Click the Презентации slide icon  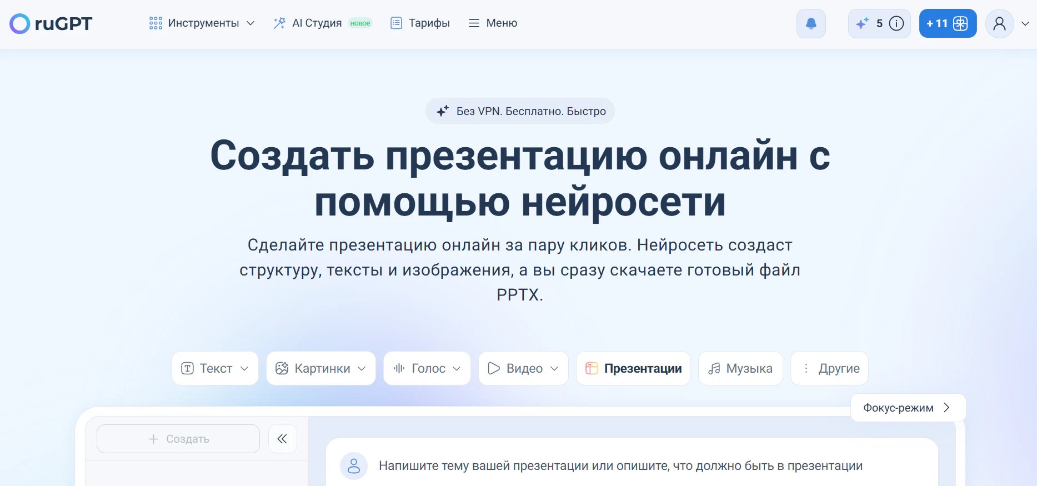click(592, 368)
